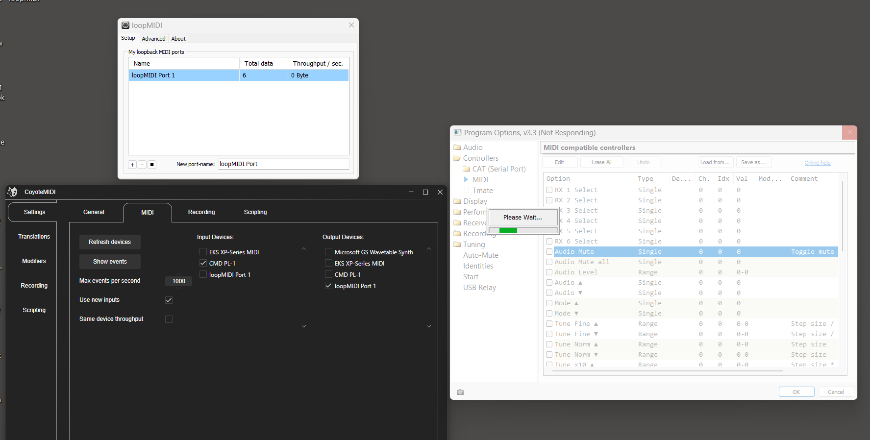Open the Online help link

[817, 163]
